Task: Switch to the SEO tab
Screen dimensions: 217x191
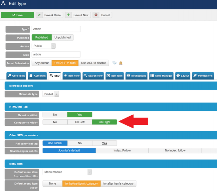Action: (55, 76)
